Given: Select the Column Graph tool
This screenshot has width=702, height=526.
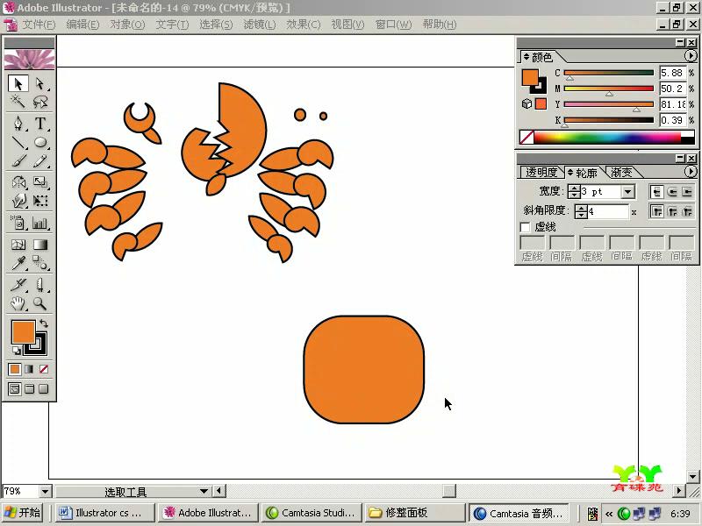Looking at the screenshot, I should click(x=40, y=223).
